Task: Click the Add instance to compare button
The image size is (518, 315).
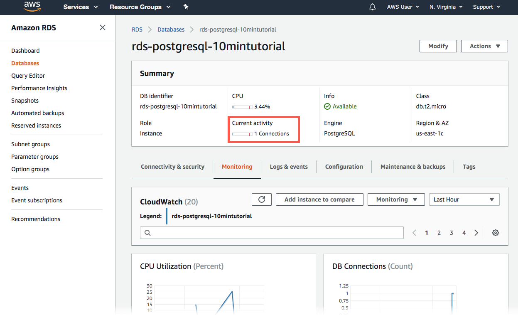Action: [319, 199]
